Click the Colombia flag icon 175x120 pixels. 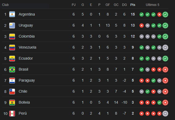pyautogui.click(x=12, y=36)
